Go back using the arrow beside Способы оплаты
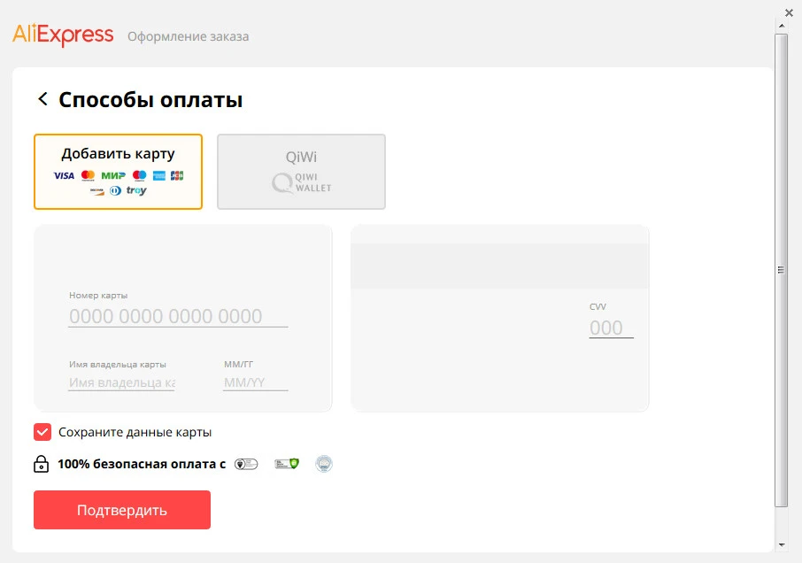Viewport: 802px width, 563px height. point(43,98)
